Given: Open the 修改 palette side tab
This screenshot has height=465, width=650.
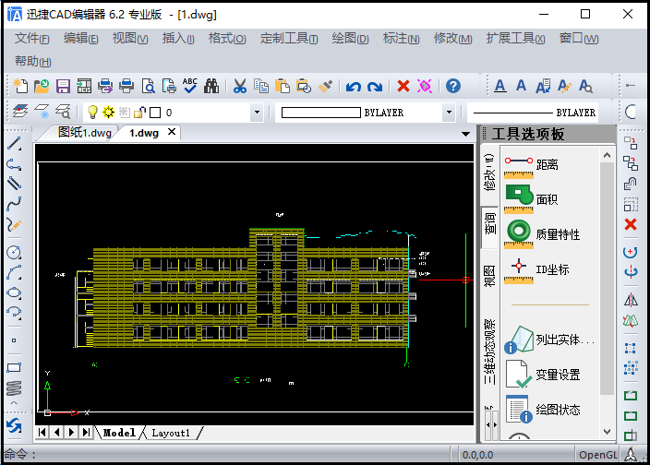Looking at the screenshot, I should (489, 173).
